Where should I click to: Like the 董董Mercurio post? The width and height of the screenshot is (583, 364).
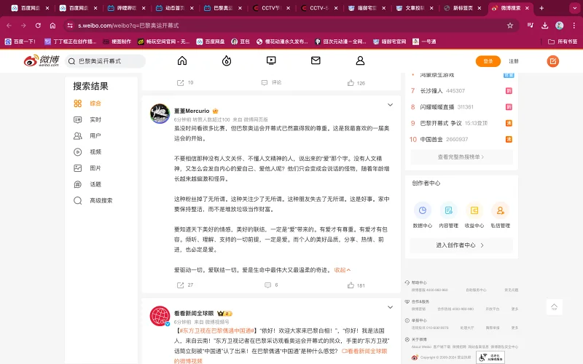(356, 285)
